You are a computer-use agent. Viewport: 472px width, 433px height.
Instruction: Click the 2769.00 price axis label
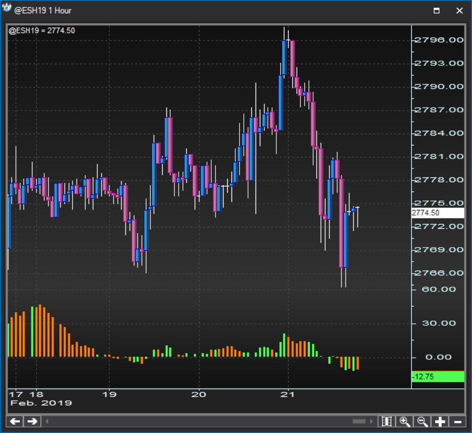coord(439,250)
